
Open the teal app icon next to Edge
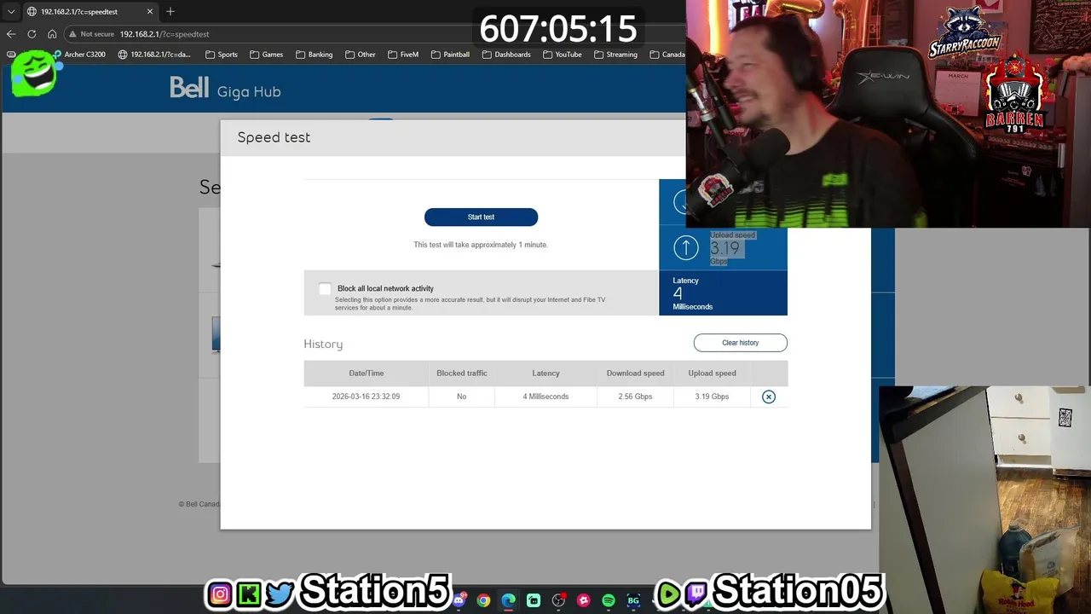[534, 600]
